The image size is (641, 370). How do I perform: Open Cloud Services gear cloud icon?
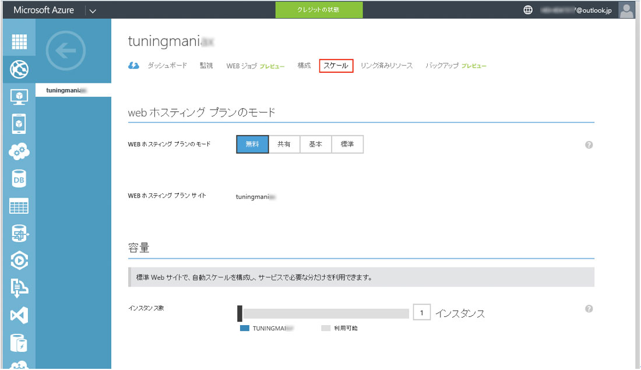click(x=19, y=151)
